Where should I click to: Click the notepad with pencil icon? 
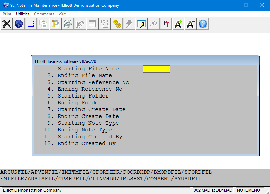click(80, 24)
